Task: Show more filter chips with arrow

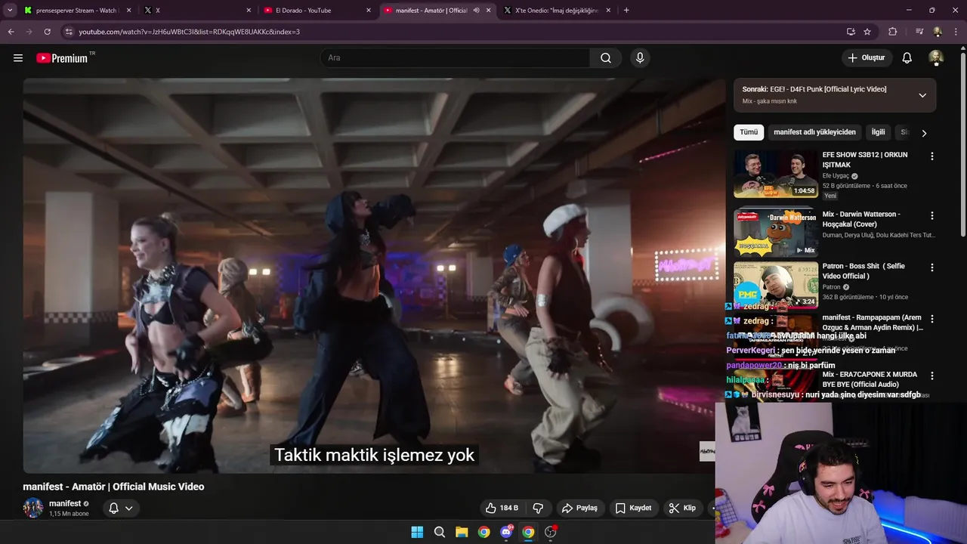Action: click(x=924, y=133)
